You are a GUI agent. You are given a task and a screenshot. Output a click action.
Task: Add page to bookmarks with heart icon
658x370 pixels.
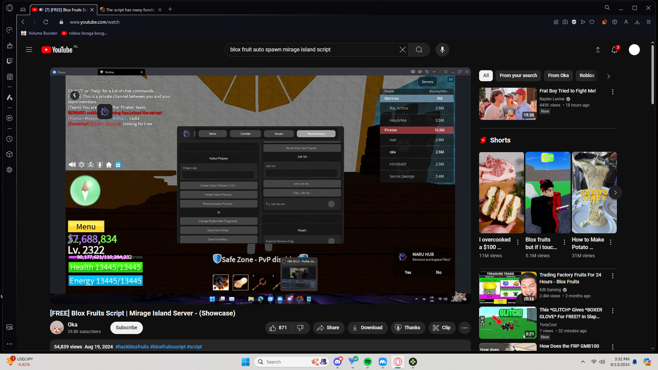pos(592,22)
